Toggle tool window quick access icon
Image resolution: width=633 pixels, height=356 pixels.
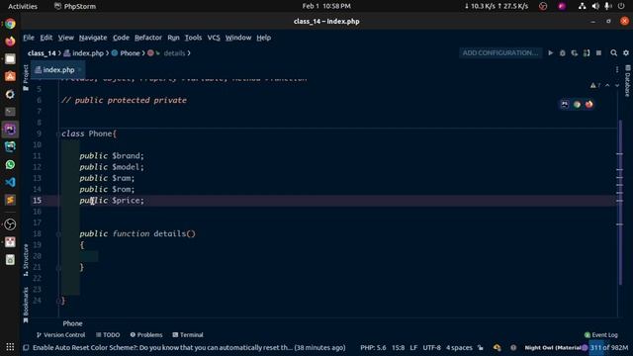point(26,347)
